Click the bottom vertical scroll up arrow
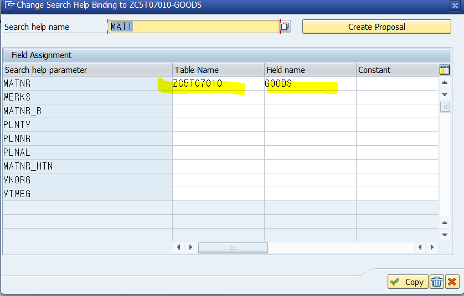Image resolution: width=464 pixels, height=296 pixels. point(445,223)
